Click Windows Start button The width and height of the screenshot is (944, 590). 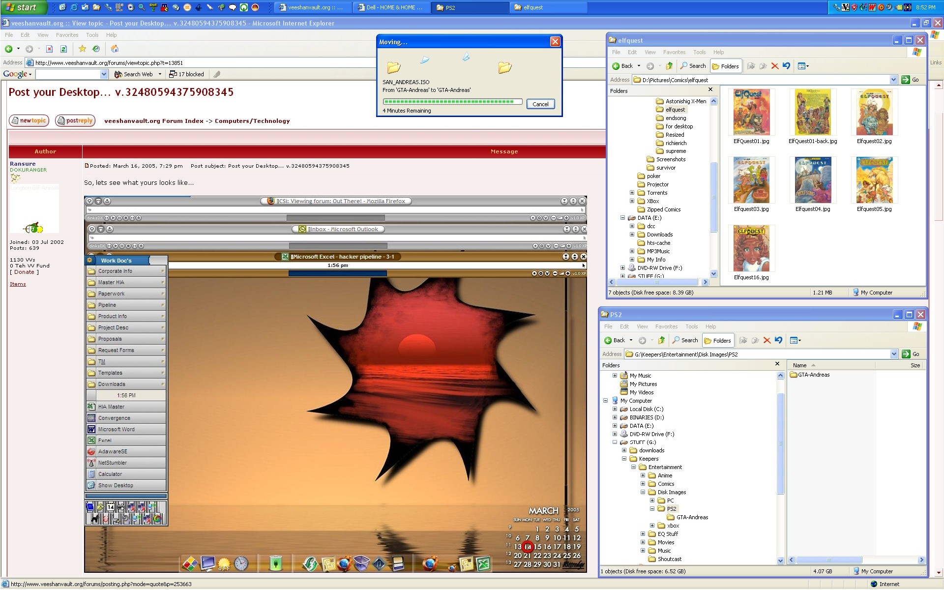24,7
